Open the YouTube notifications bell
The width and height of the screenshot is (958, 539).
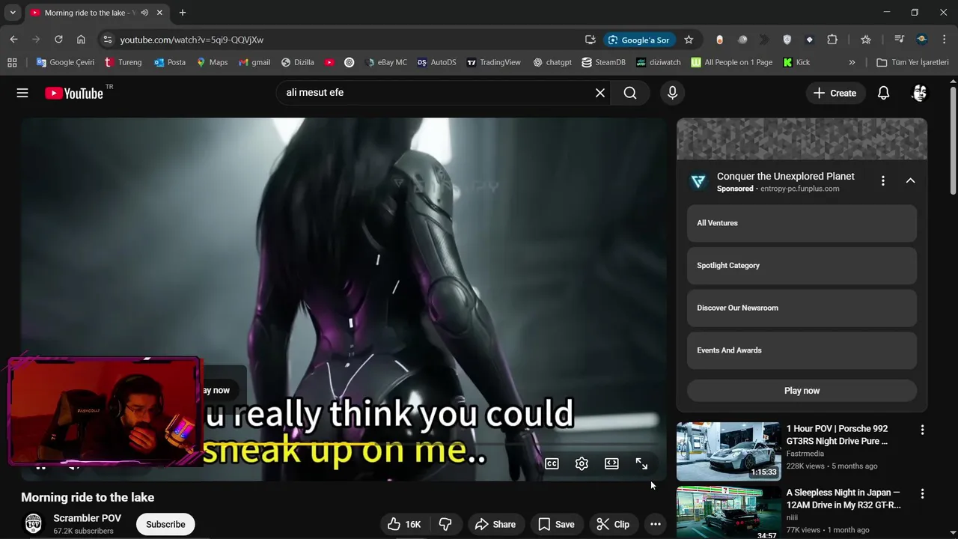tap(883, 93)
